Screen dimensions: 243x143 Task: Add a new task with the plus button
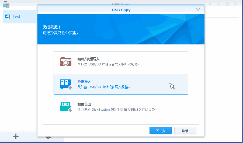(16, 136)
